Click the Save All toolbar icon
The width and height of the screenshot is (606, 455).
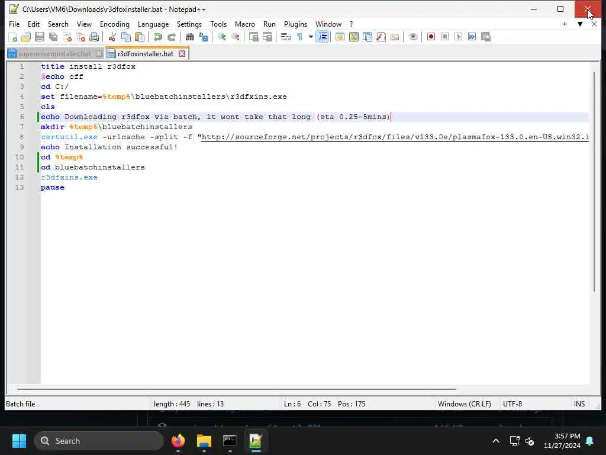53,37
